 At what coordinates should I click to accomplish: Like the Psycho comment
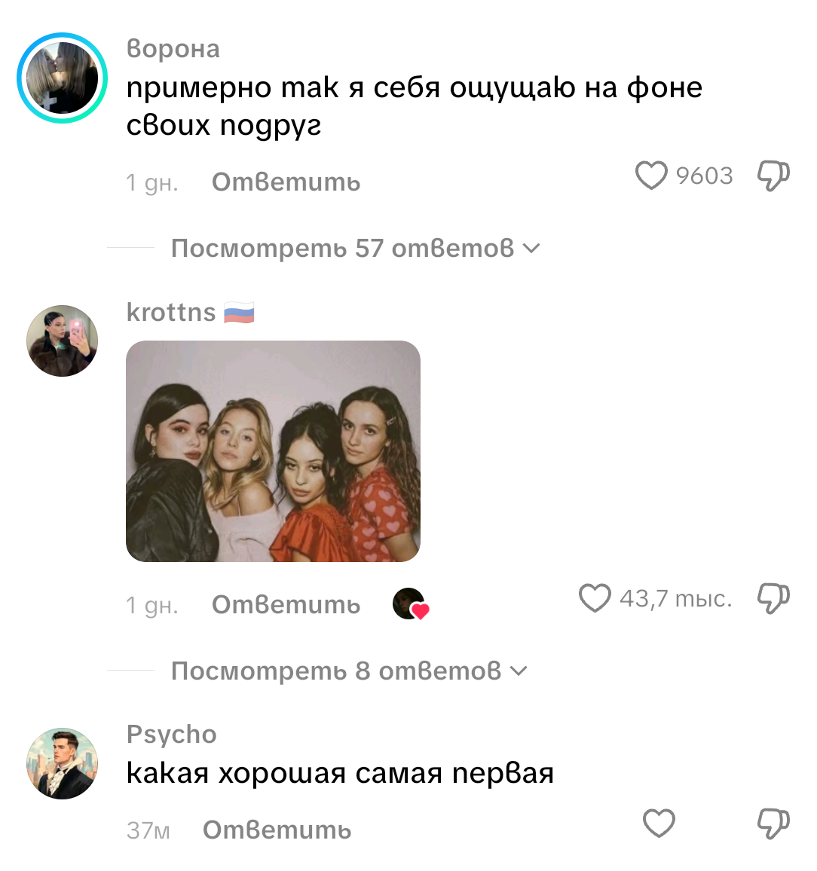click(659, 823)
